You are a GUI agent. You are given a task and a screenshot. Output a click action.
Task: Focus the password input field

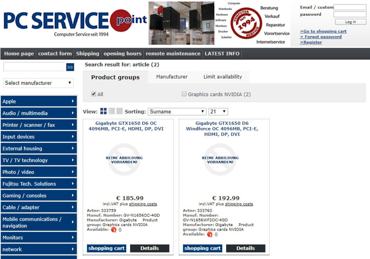click(350, 15)
